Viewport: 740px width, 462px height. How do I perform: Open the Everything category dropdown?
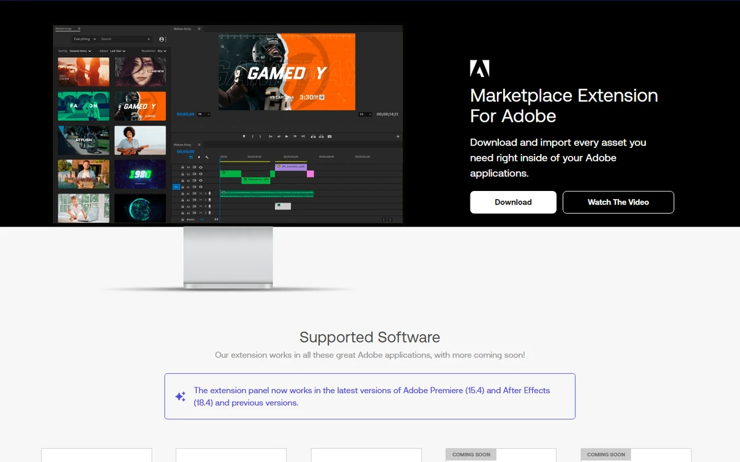[x=84, y=39]
